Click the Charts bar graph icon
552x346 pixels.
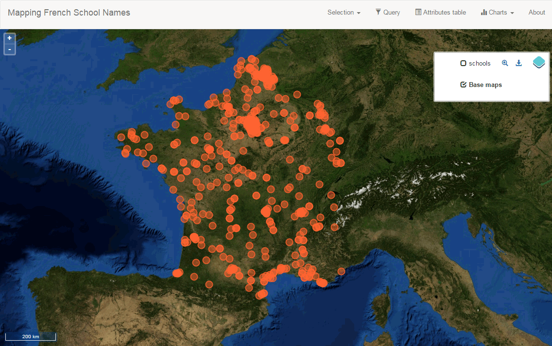483,12
